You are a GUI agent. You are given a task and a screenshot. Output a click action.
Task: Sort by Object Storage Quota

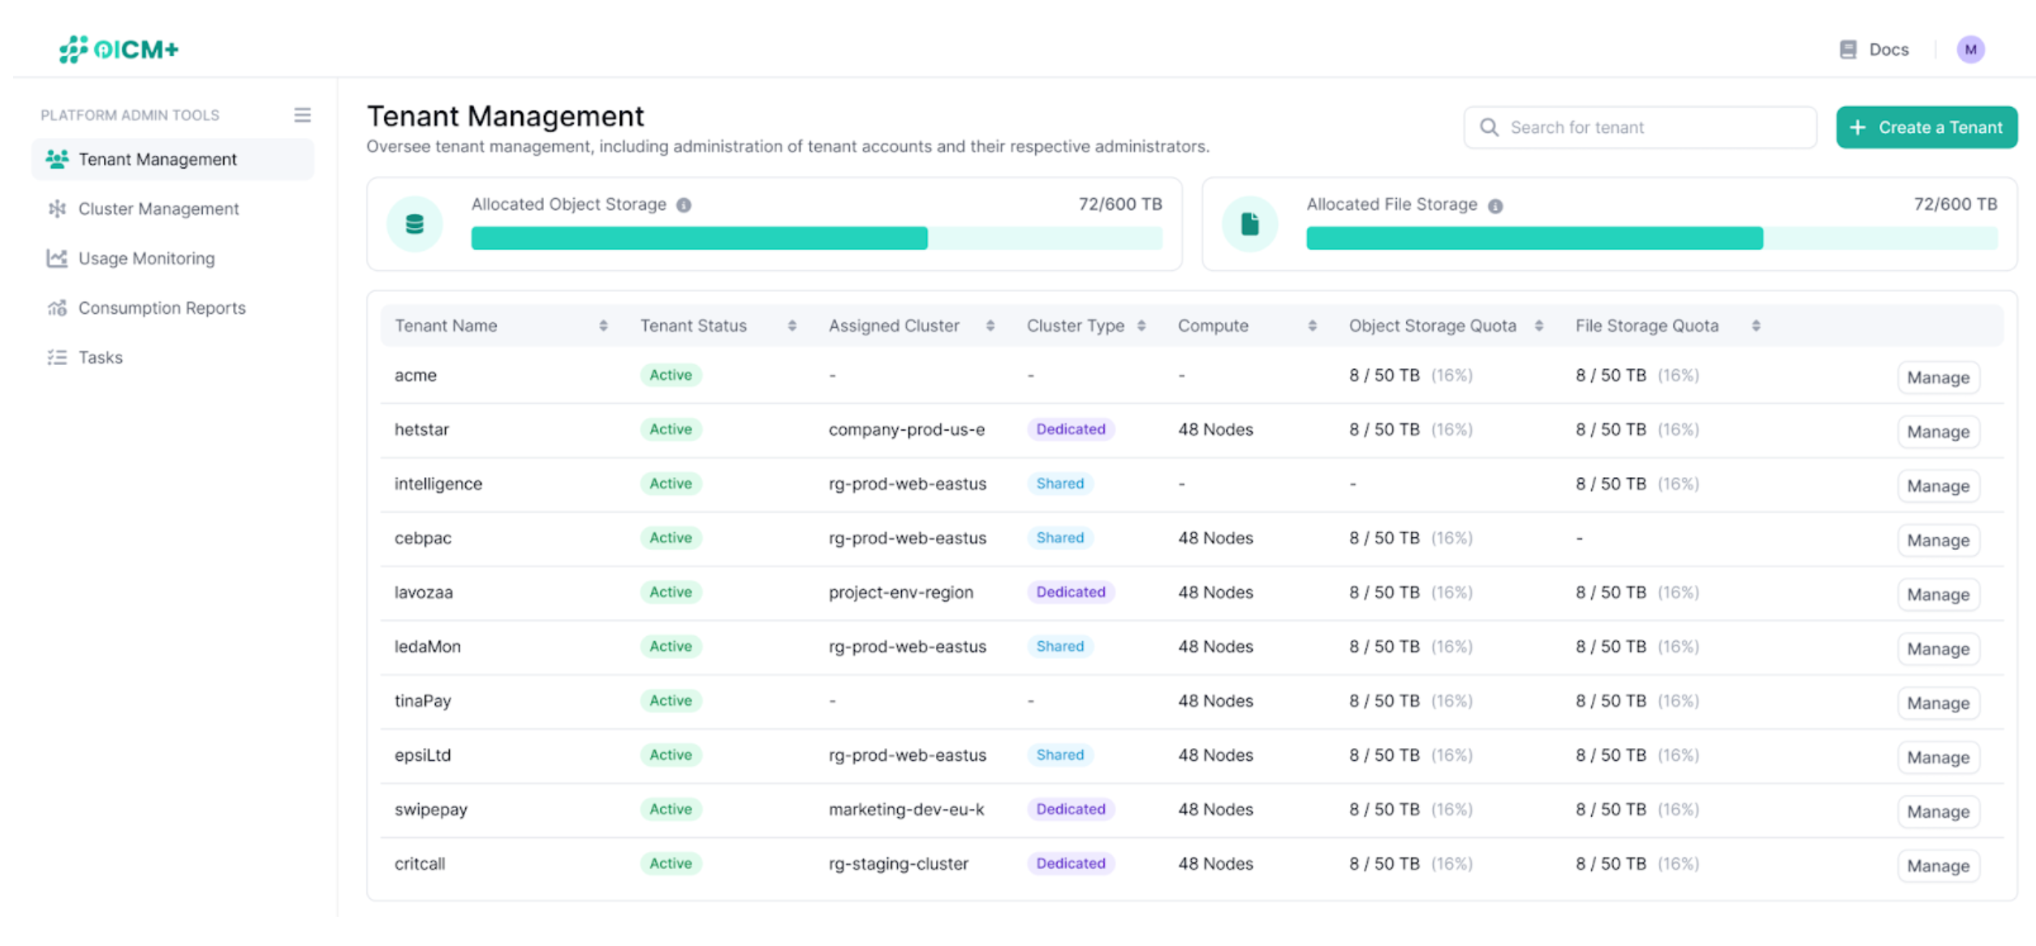(1539, 325)
